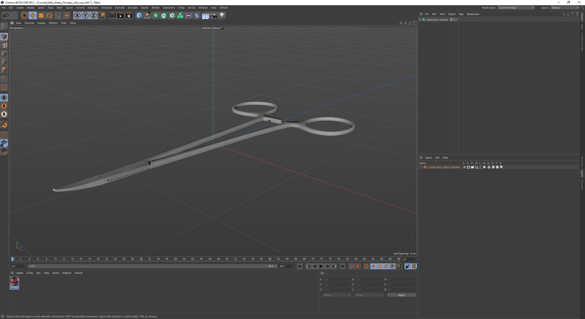Render the current view

point(112,15)
